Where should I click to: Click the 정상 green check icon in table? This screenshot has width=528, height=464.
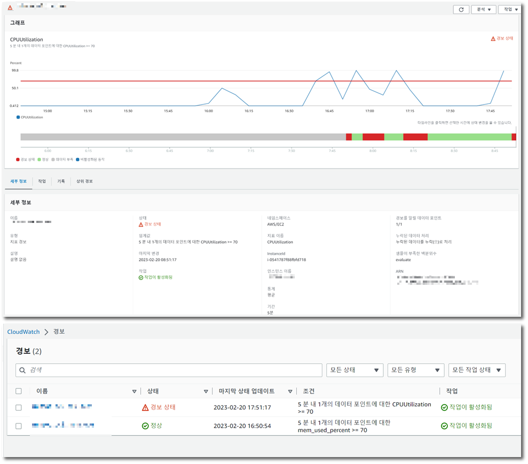[x=145, y=426]
